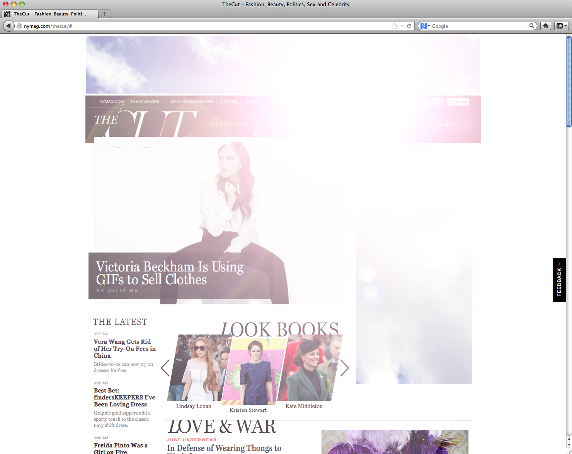The width and height of the screenshot is (572, 454).
Task: Open Vera Wang Try-On Fees article
Action: [124, 348]
